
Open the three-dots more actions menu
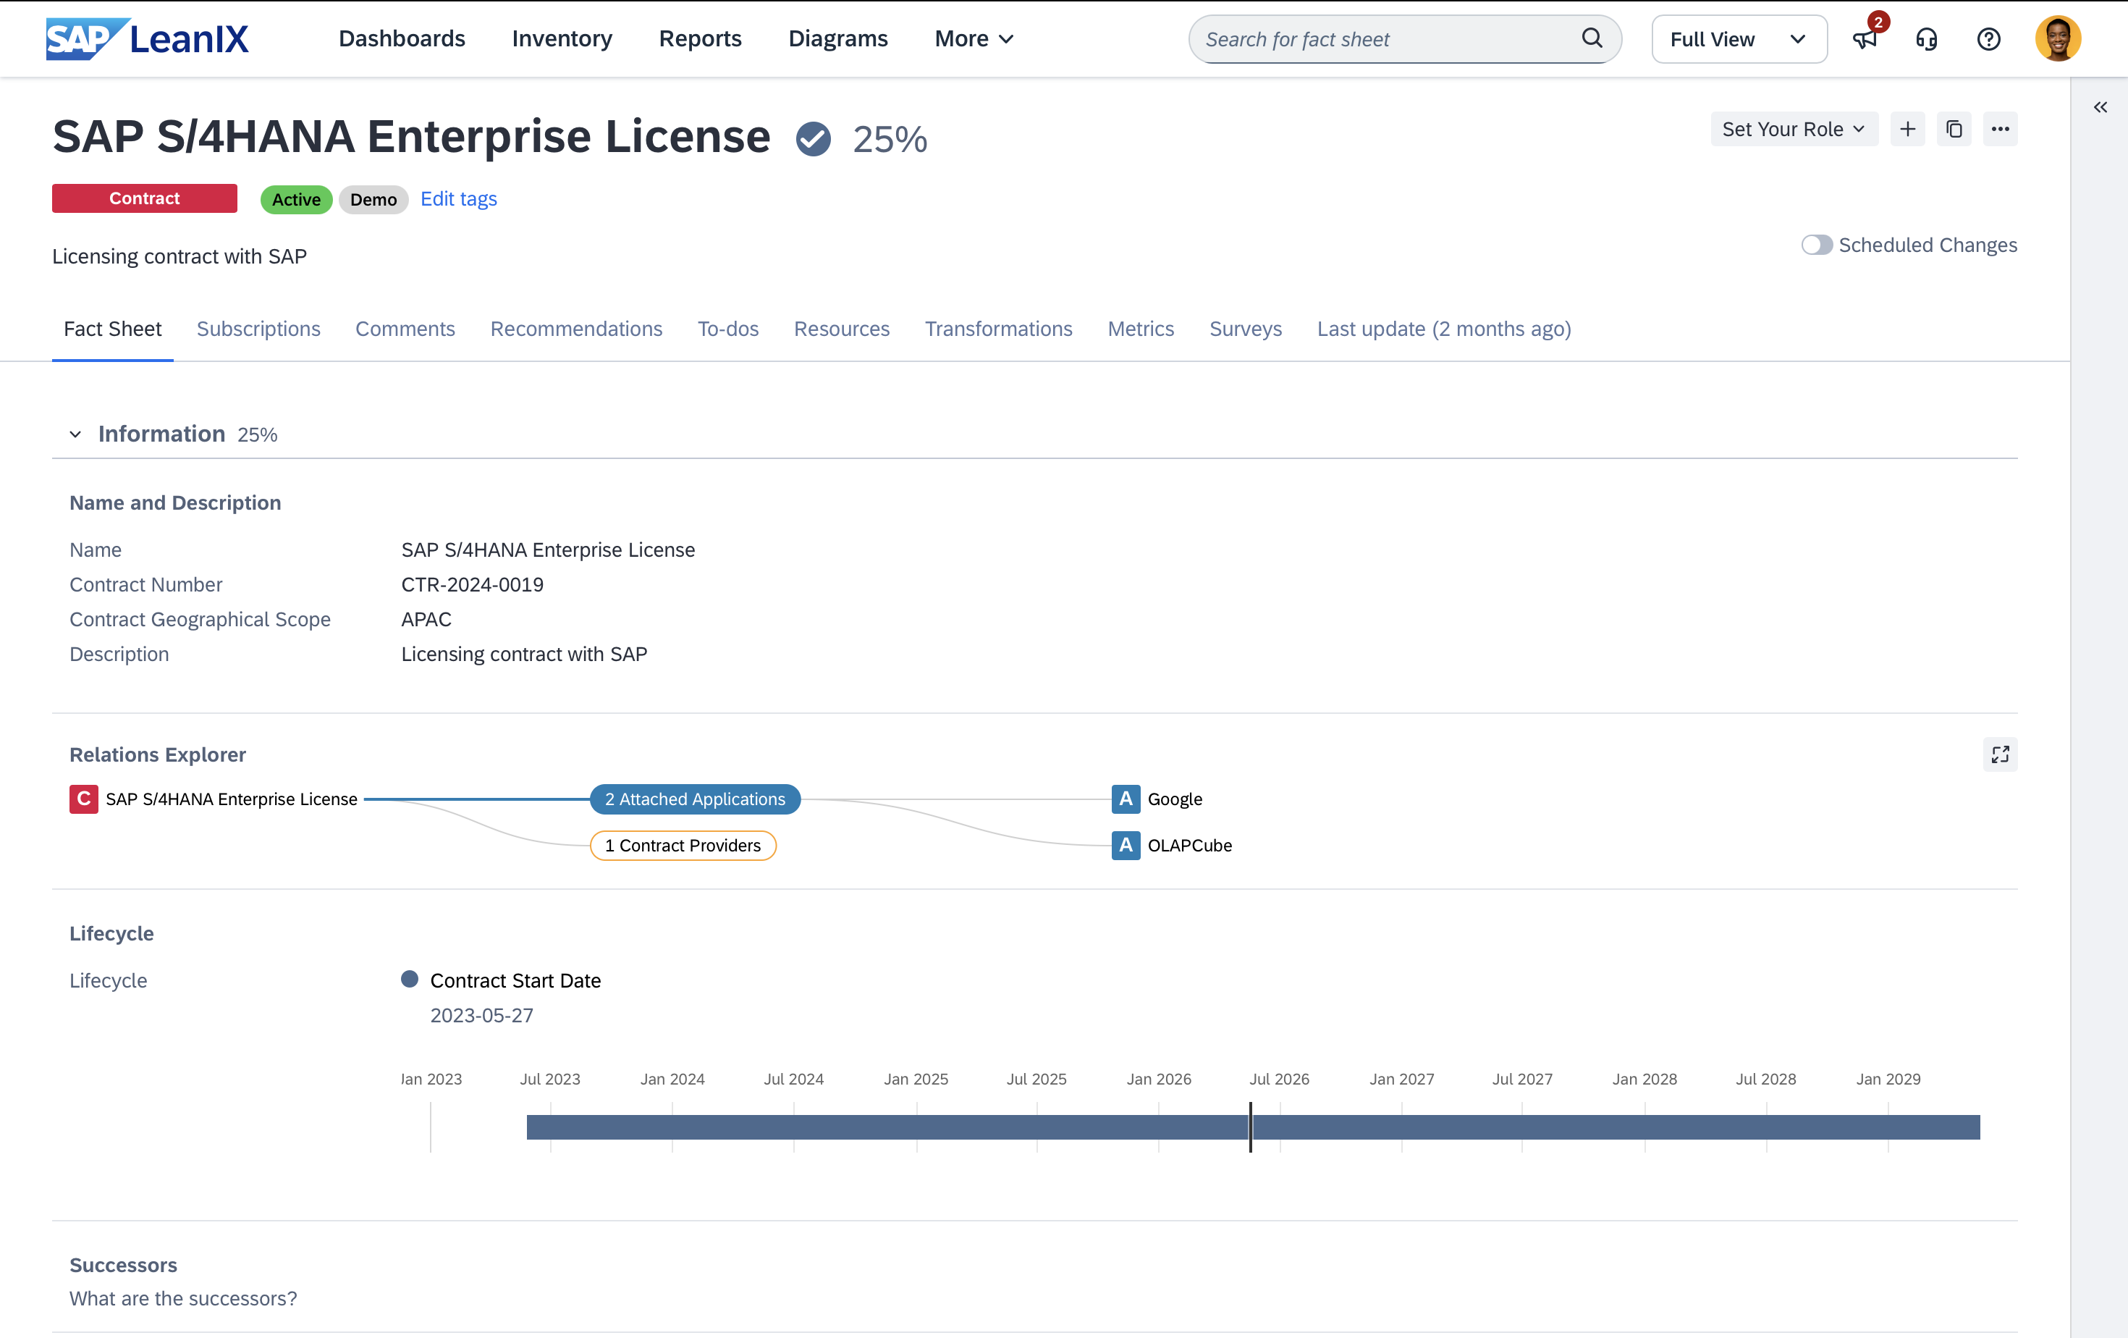pyautogui.click(x=2000, y=129)
